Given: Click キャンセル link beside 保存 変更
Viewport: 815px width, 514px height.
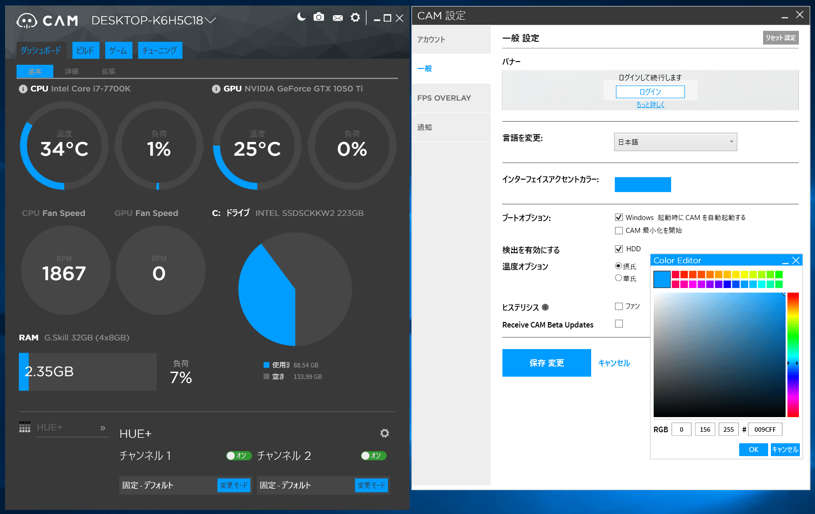Looking at the screenshot, I should pos(614,363).
